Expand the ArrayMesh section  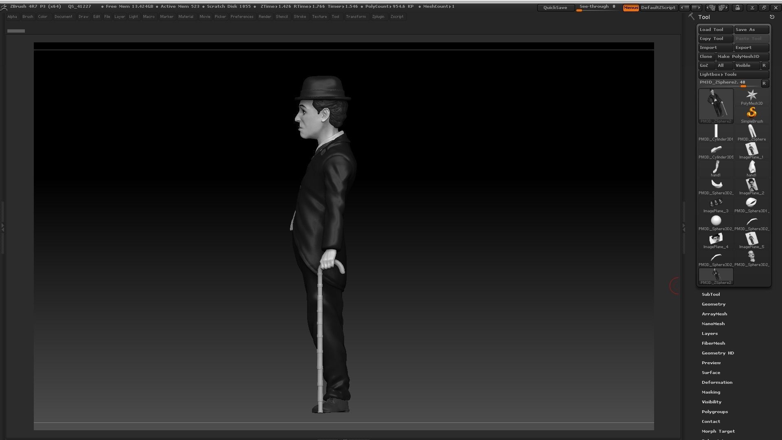click(714, 314)
